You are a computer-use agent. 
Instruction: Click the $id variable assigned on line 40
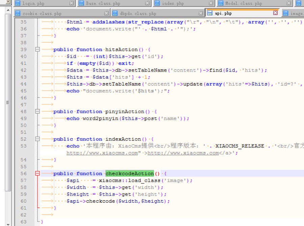click(x=71, y=56)
